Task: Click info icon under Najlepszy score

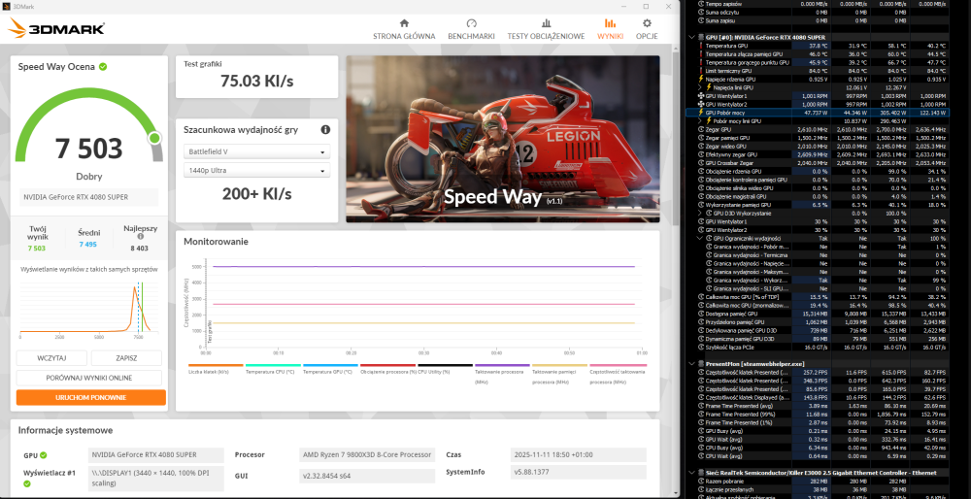Action: [x=141, y=236]
